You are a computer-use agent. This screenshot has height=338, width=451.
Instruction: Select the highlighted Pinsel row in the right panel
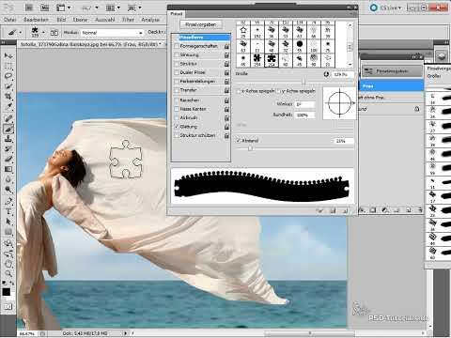coord(392,85)
